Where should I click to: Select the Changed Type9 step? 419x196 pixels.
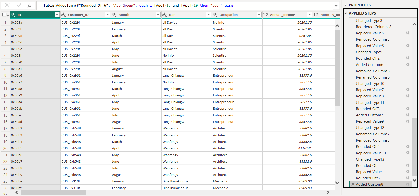[369, 52]
